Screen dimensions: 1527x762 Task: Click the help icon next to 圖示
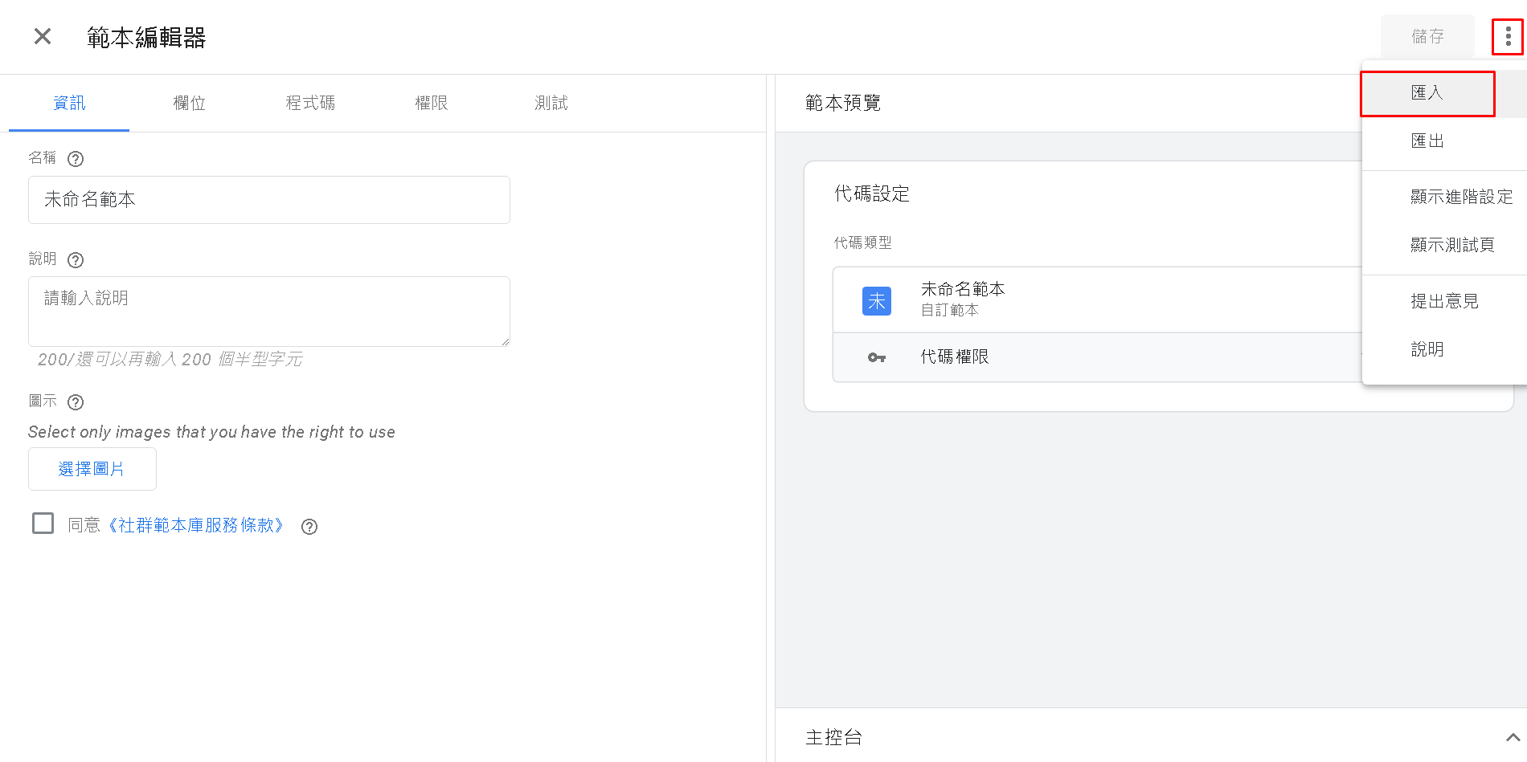[76, 402]
